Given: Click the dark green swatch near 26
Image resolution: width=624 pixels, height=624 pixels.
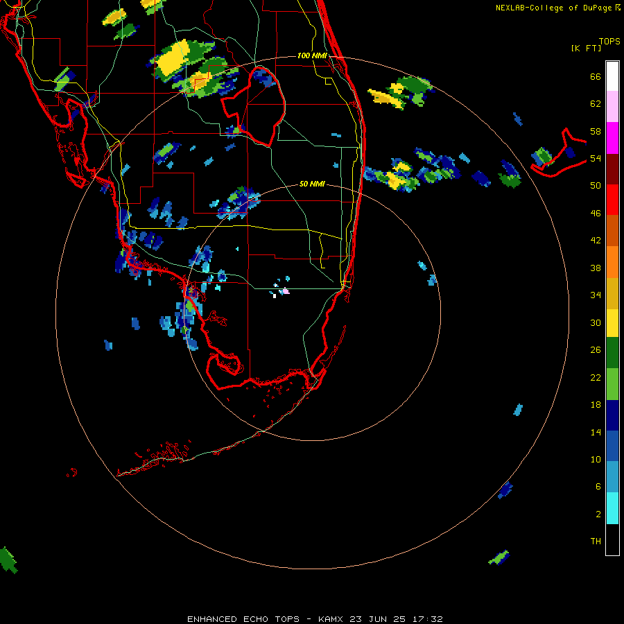Looking at the screenshot, I should coord(612,353).
